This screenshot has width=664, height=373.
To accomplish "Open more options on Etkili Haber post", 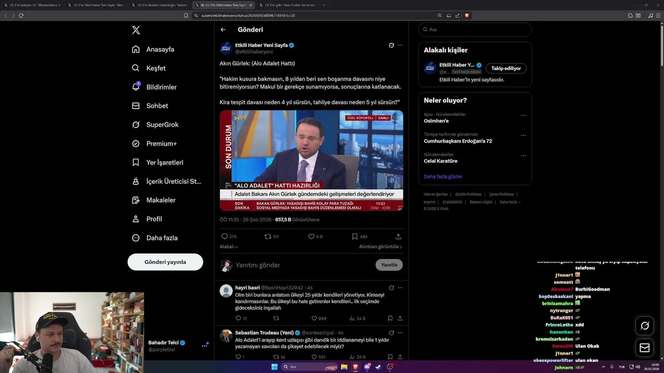I will (400, 45).
